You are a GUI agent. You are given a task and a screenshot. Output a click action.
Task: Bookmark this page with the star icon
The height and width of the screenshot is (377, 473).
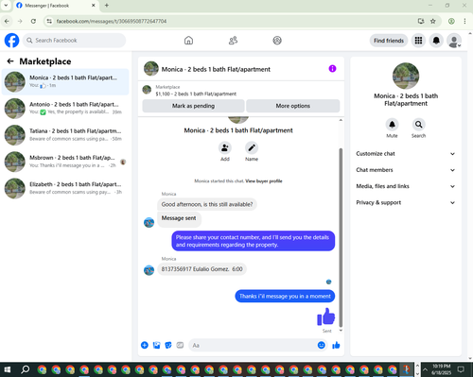(x=433, y=21)
